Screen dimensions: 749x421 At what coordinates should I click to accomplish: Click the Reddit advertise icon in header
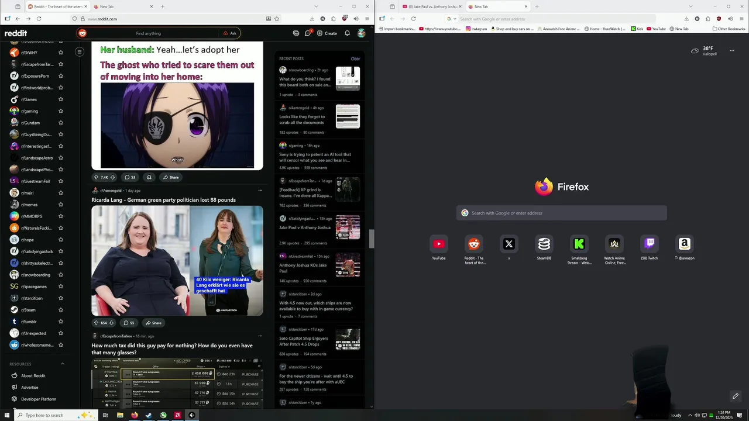coord(296,33)
